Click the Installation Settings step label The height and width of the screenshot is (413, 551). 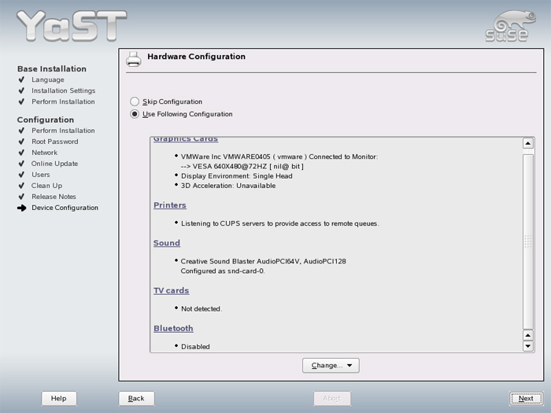[x=64, y=90]
